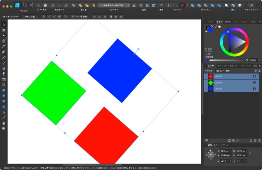Select the Hand view tool

[x=4, y=123]
